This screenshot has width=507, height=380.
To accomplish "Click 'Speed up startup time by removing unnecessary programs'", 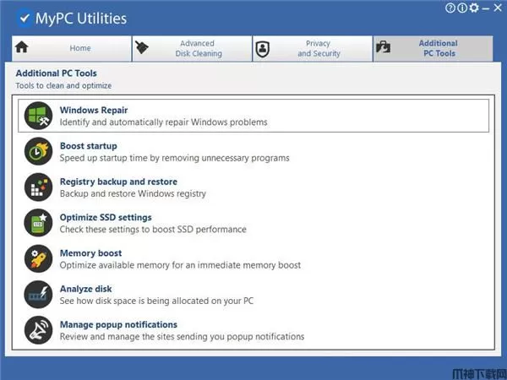I will 175,158.
